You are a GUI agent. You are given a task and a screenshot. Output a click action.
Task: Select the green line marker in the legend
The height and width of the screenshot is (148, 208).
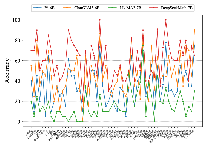pyautogui.click(x=112, y=8)
